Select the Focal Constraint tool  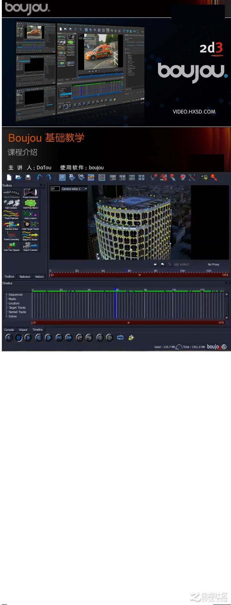30,194
